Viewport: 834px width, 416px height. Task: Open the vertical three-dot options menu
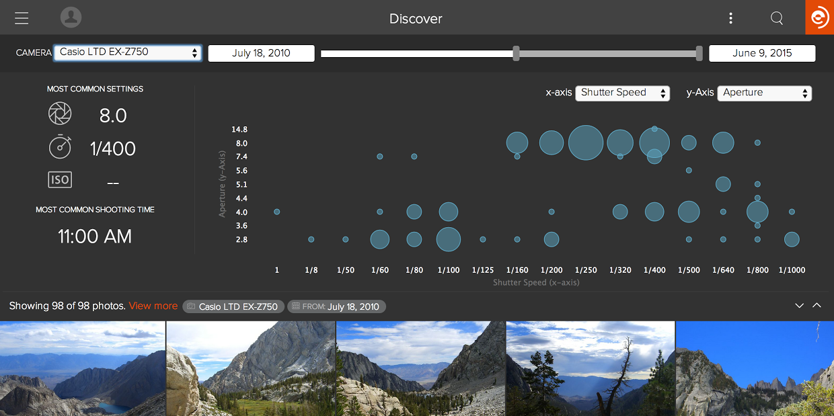(x=730, y=18)
